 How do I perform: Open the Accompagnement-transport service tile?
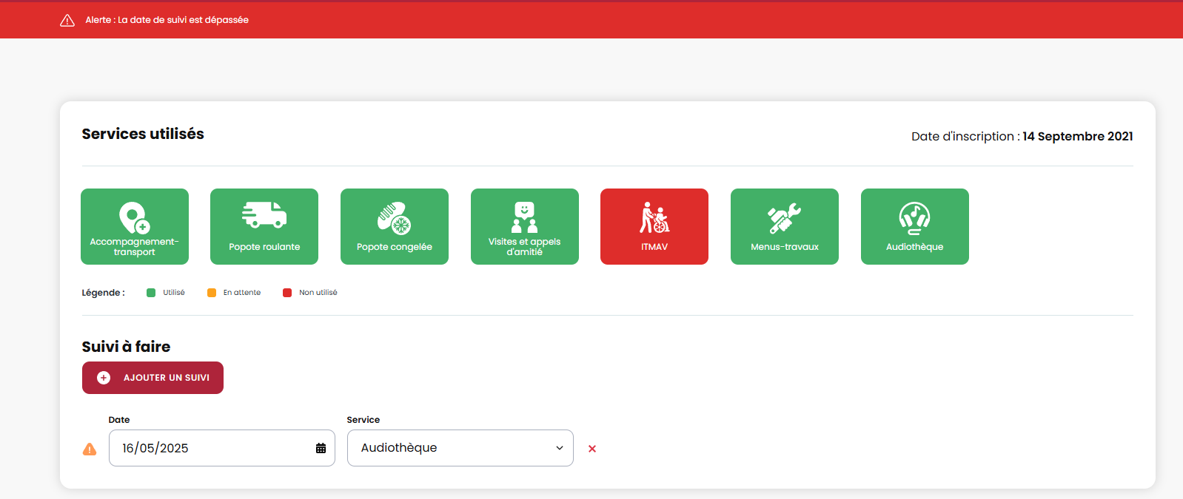134,226
